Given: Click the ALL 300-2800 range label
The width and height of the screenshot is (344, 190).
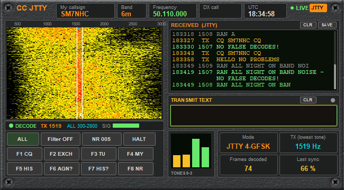Looking at the screenshot, I should point(82,126).
